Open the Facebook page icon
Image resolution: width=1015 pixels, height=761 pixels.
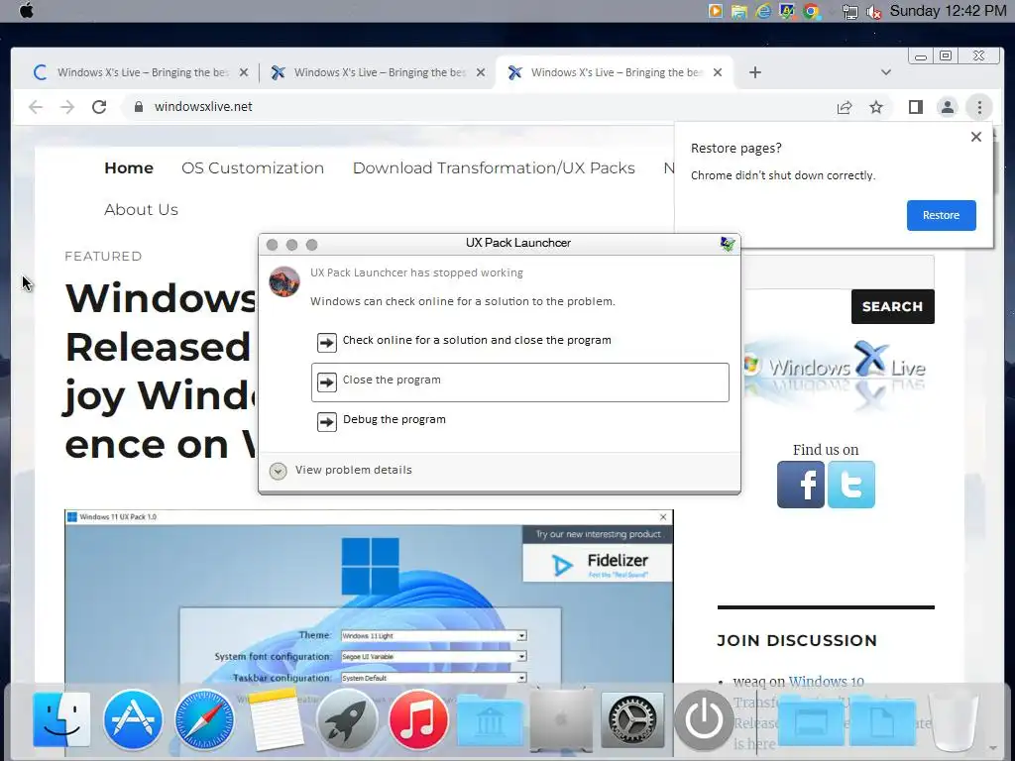pos(801,485)
